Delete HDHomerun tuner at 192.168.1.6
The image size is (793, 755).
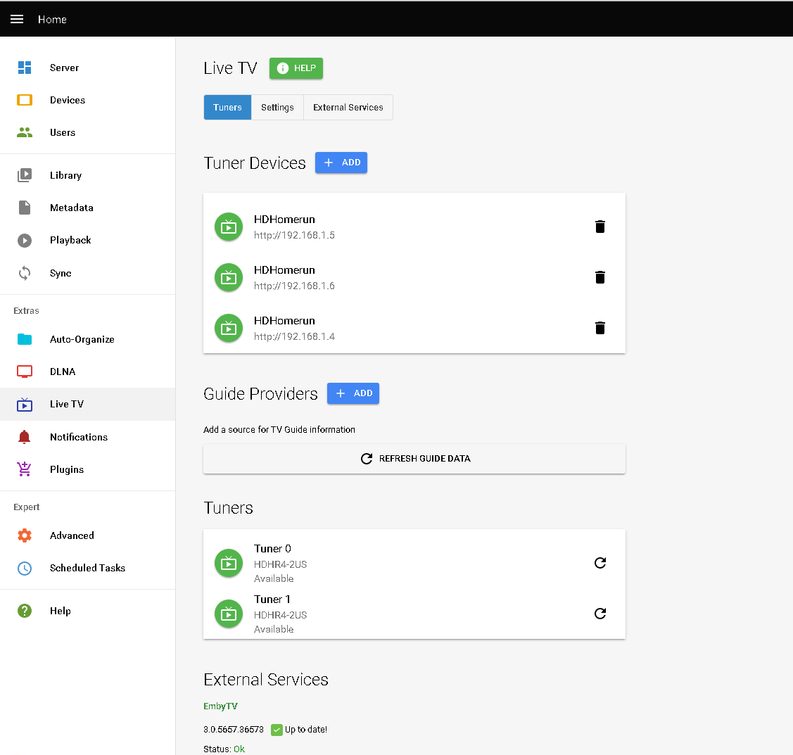tap(600, 277)
